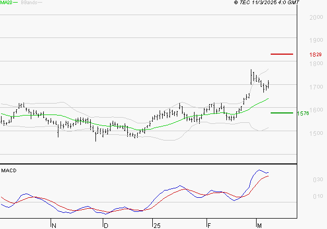Click the red resistance level line

click(282, 54)
